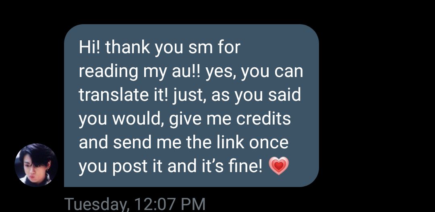Tap the red heart emoji in message
This screenshot has width=435, height=212.
[279, 166]
